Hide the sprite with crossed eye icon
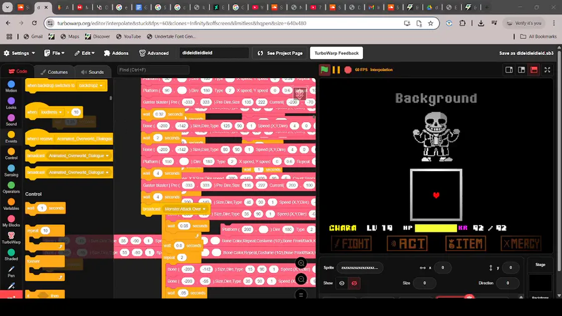The width and height of the screenshot is (562, 316). (x=354, y=283)
